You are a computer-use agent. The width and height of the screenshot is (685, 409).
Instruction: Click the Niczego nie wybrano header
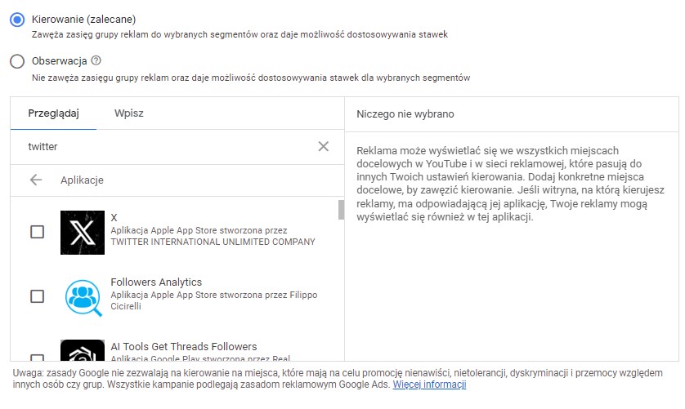tap(405, 114)
